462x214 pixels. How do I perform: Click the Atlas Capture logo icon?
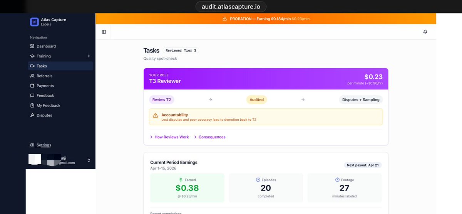34,22
